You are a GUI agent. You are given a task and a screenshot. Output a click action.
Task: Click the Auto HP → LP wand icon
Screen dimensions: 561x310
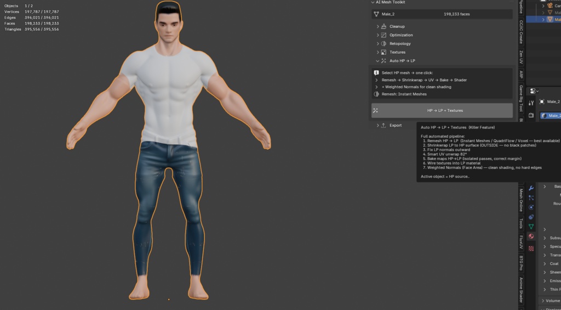pos(383,61)
